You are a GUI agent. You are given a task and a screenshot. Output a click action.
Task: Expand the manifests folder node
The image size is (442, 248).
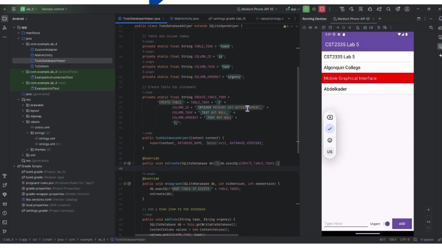pyautogui.click(x=19, y=33)
